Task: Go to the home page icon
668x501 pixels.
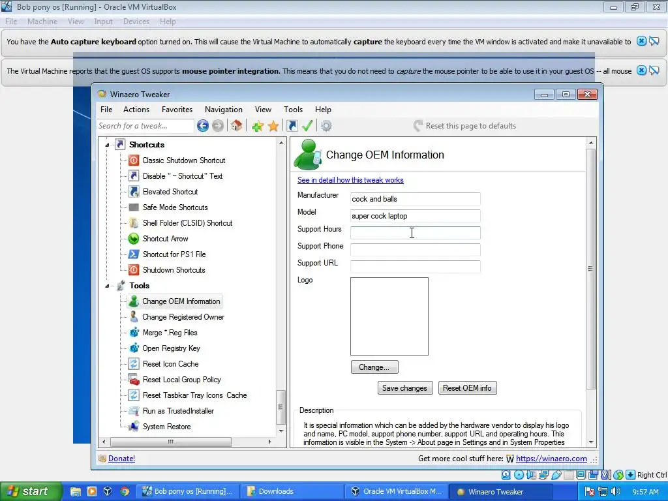Action: [x=236, y=126]
